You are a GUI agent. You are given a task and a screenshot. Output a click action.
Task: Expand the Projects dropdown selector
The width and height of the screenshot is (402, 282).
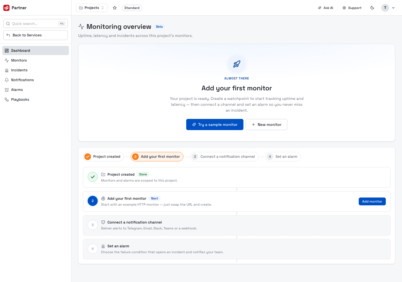click(x=92, y=8)
